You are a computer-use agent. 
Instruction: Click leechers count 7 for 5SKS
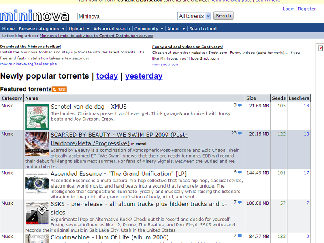click(x=308, y=203)
